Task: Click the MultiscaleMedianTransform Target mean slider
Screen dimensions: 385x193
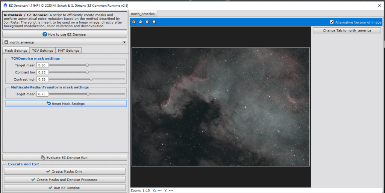Action: coord(87,94)
